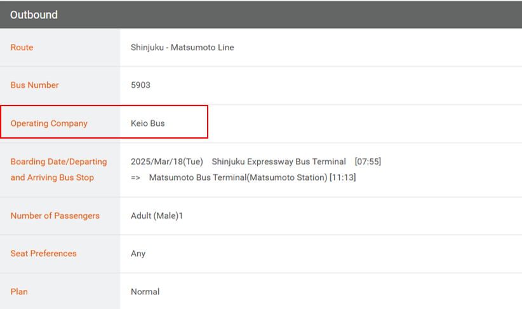Click the Shinjuku - Matsumoto Line text
Image resolution: width=522 pixels, height=309 pixels.
coord(182,47)
